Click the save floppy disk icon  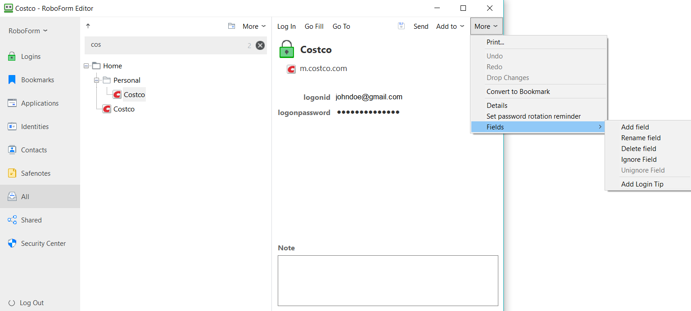[x=402, y=26]
